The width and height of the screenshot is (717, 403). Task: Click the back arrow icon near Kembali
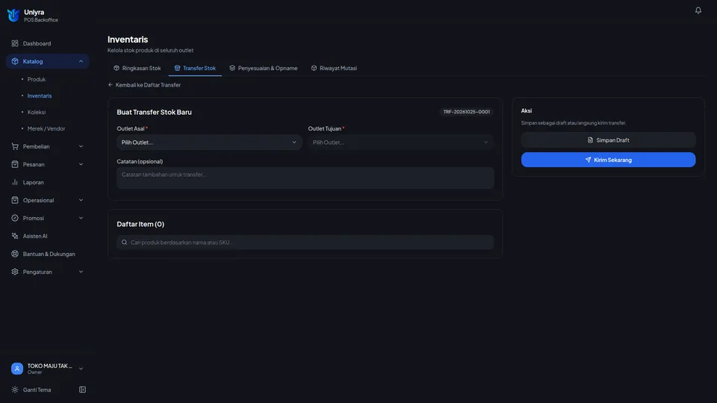tap(111, 85)
